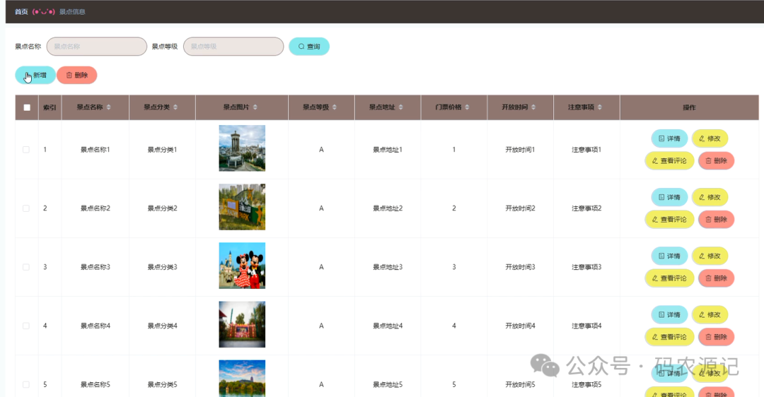Check the checkbox for row 3
The width and height of the screenshot is (764, 397).
(26, 267)
